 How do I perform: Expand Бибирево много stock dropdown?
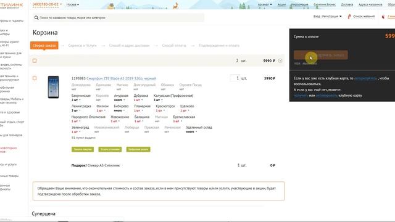[x=120, y=110]
